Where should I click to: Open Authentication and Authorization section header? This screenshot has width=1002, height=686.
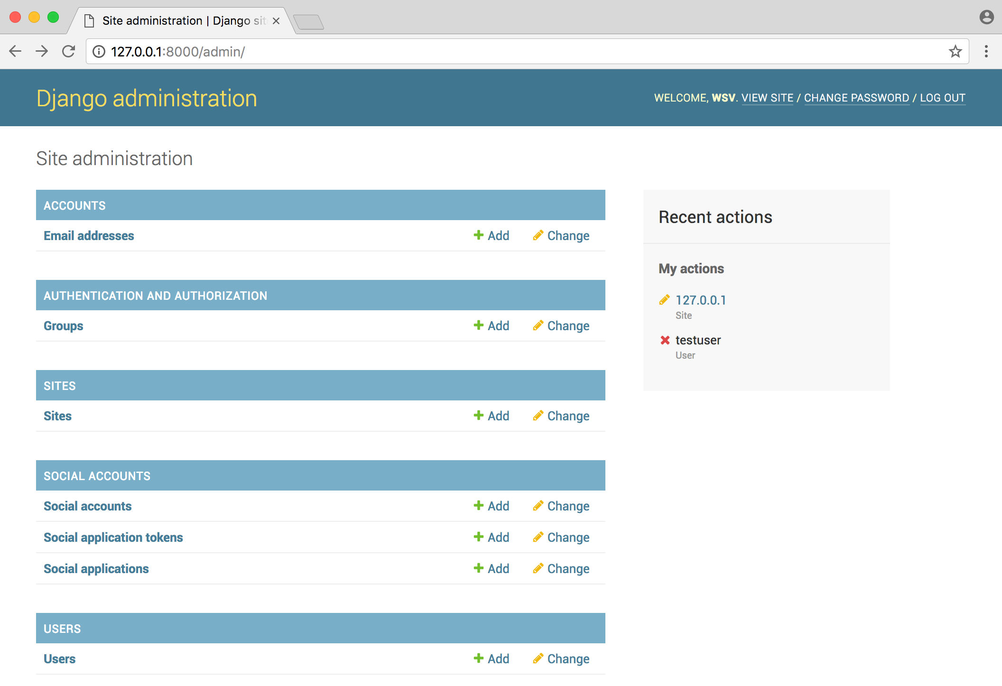point(155,296)
